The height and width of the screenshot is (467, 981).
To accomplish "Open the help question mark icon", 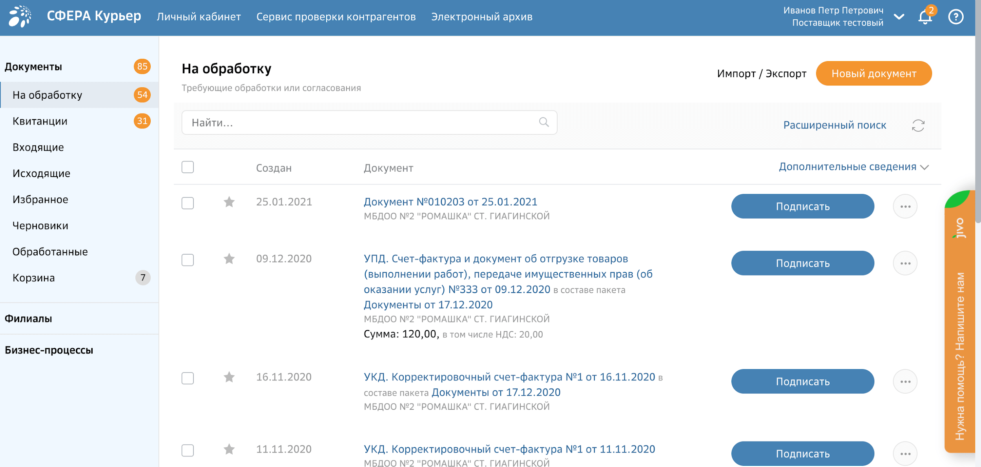I will tap(956, 17).
